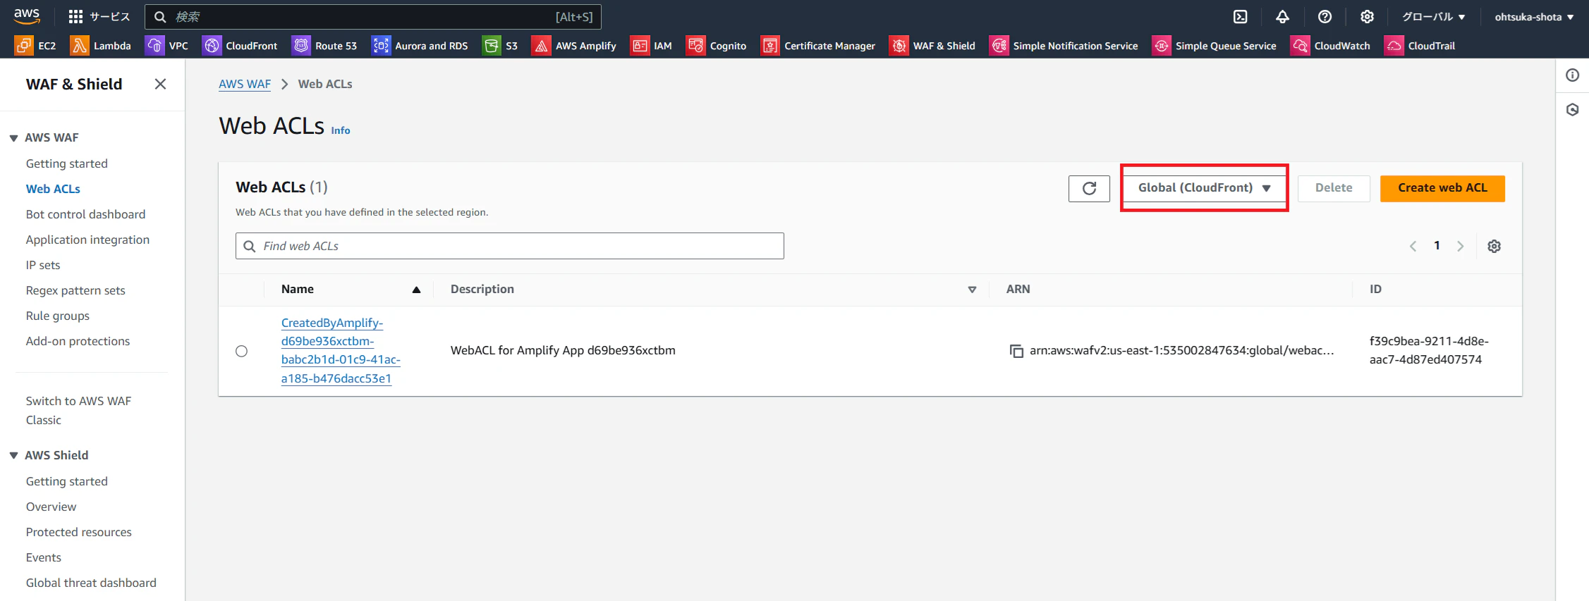Open the S3 shortcut
Screen dimensions: 1589x601
[x=500, y=46]
